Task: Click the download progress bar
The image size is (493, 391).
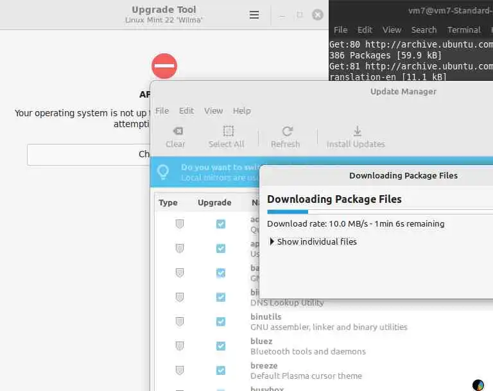Action: (380, 212)
